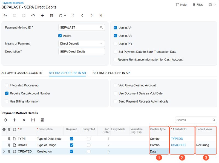This screenshot has width=219, height=163.
Task: Click the Cancel undo toolbar icon
Action: [x=33, y=15]
